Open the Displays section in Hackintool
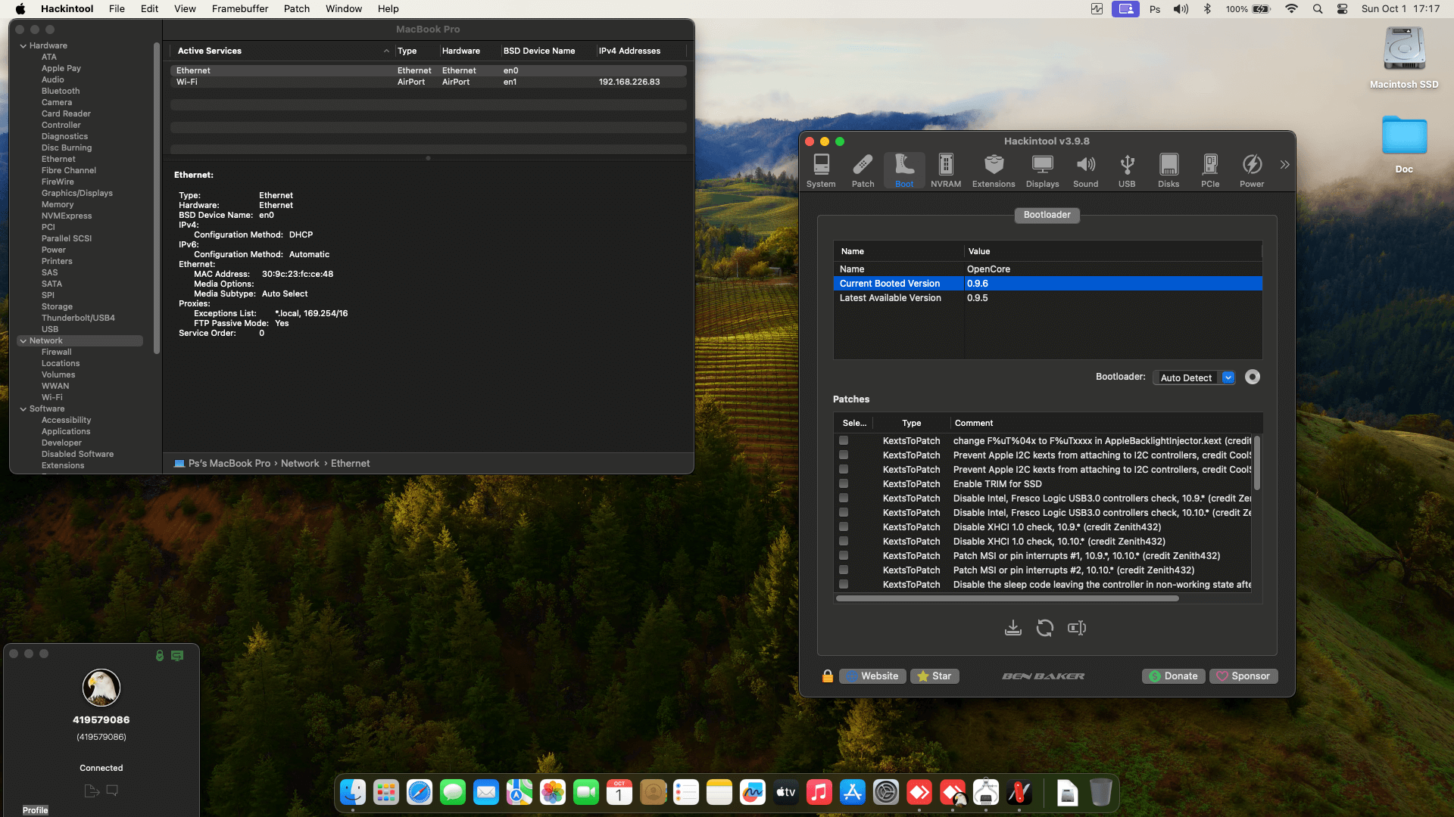This screenshot has height=817, width=1454. click(x=1043, y=171)
